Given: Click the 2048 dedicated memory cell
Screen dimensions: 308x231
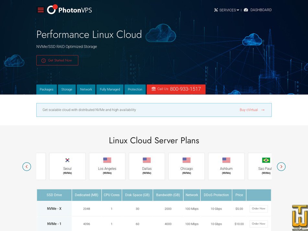Looking at the screenshot, I should coord(86,209).
